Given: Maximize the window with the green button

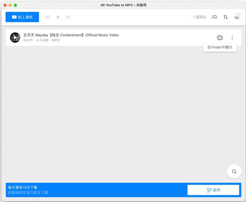Looking at the screenshot, I should [x=15, y=5].
